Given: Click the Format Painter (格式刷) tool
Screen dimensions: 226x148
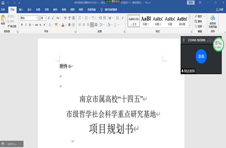Looking at the screenshot, I should pos(12,26).
